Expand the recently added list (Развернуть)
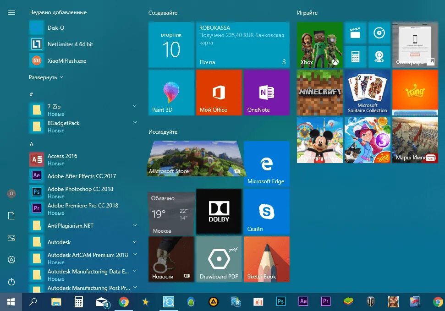The height and width of the screenshot is (311, 445). [x=46, y=77]
